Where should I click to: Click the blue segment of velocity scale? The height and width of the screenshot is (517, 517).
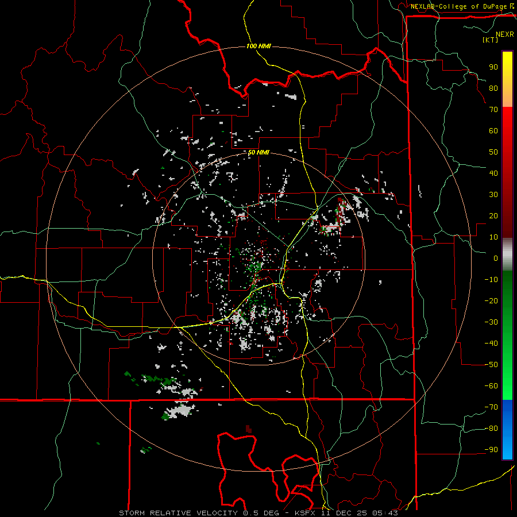pyautogui.click(x=507, y=429)
